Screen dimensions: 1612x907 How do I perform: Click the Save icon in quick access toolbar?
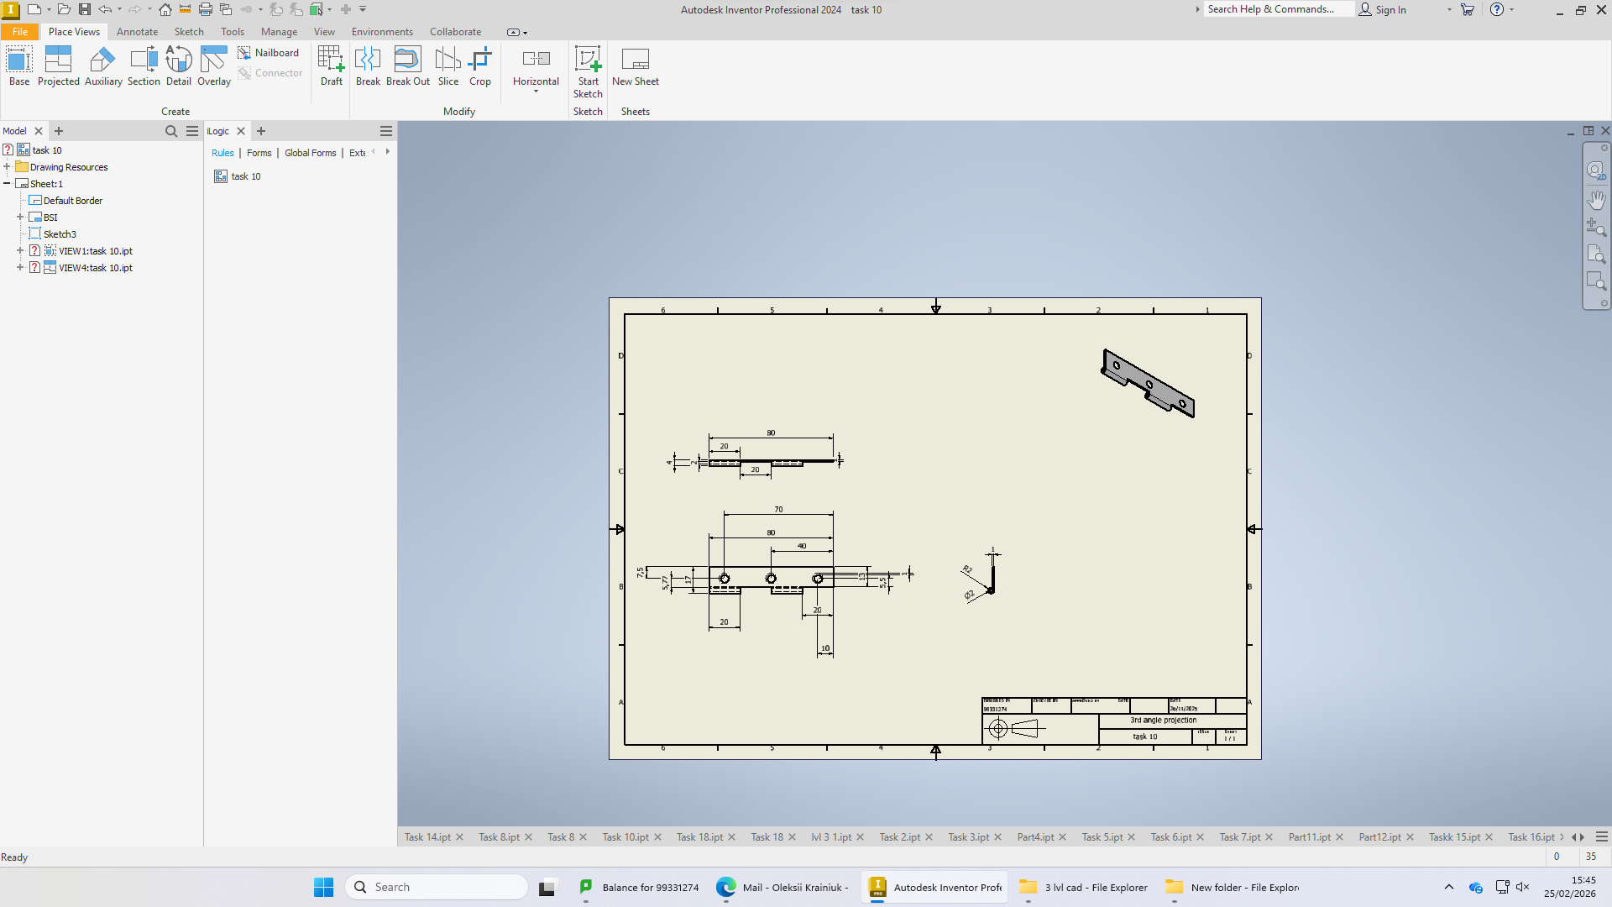point(85,9)
